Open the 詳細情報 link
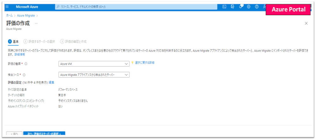This screenshot has width=316, height=140. point(20,54)
